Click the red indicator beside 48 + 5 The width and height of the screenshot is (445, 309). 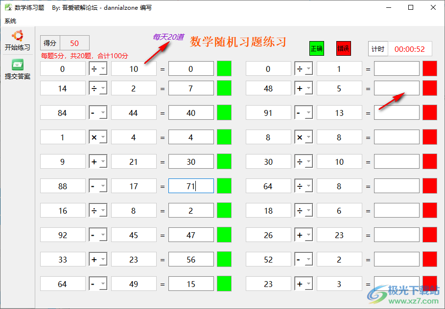click(x=429, y=88)
